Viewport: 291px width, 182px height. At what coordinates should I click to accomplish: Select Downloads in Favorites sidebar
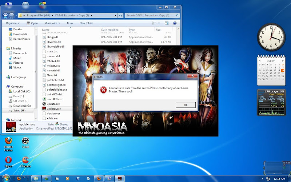point(20,34)
